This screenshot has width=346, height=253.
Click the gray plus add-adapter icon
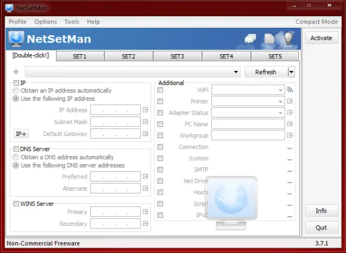pos(16,71)
